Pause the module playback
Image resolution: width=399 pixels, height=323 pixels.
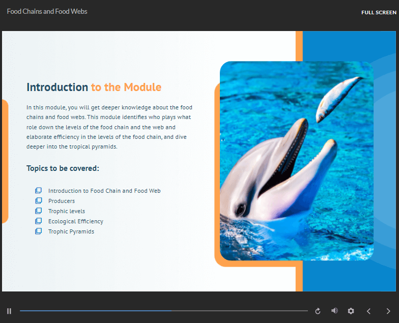(9, 311)
